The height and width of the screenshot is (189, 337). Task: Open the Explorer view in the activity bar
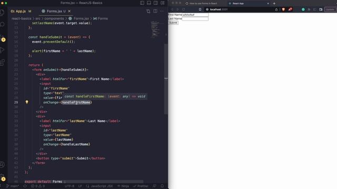click(2, 12)
